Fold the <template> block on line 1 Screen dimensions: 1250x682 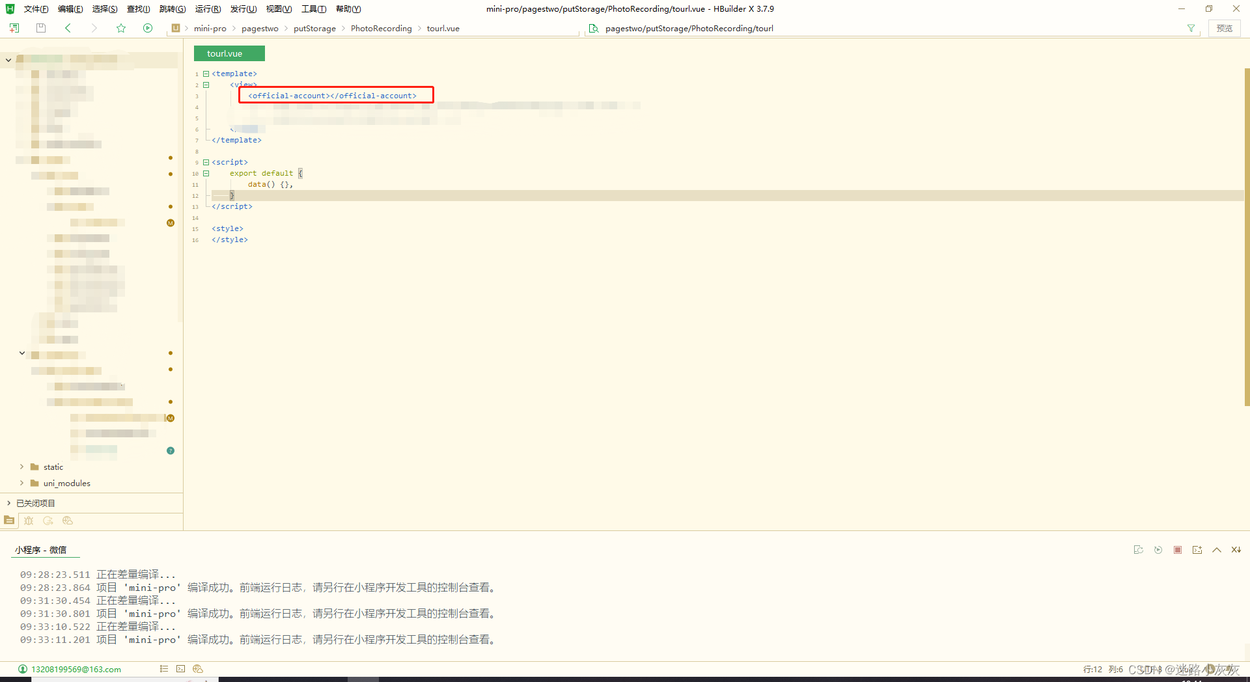[206, 74]
